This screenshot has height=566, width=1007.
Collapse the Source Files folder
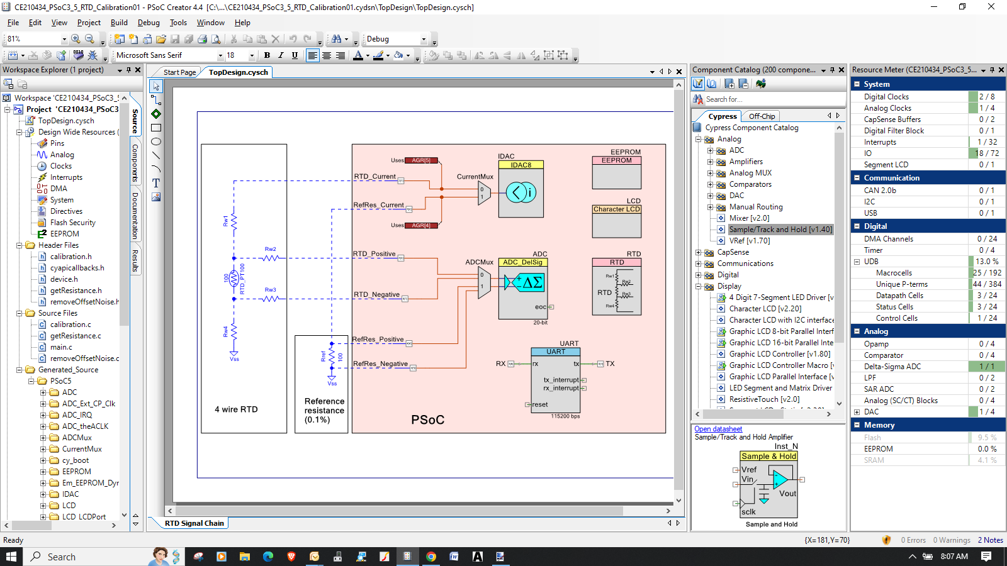[x=20, y=313]
